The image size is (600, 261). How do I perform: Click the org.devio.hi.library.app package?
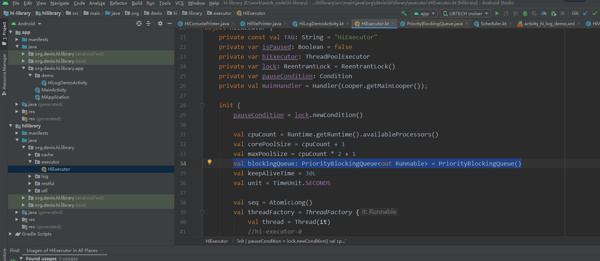click(x=59, y=68)
